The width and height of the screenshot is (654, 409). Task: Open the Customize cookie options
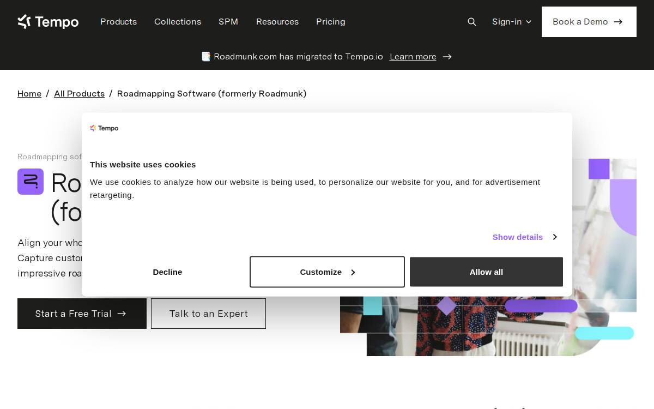click(327, 272)
